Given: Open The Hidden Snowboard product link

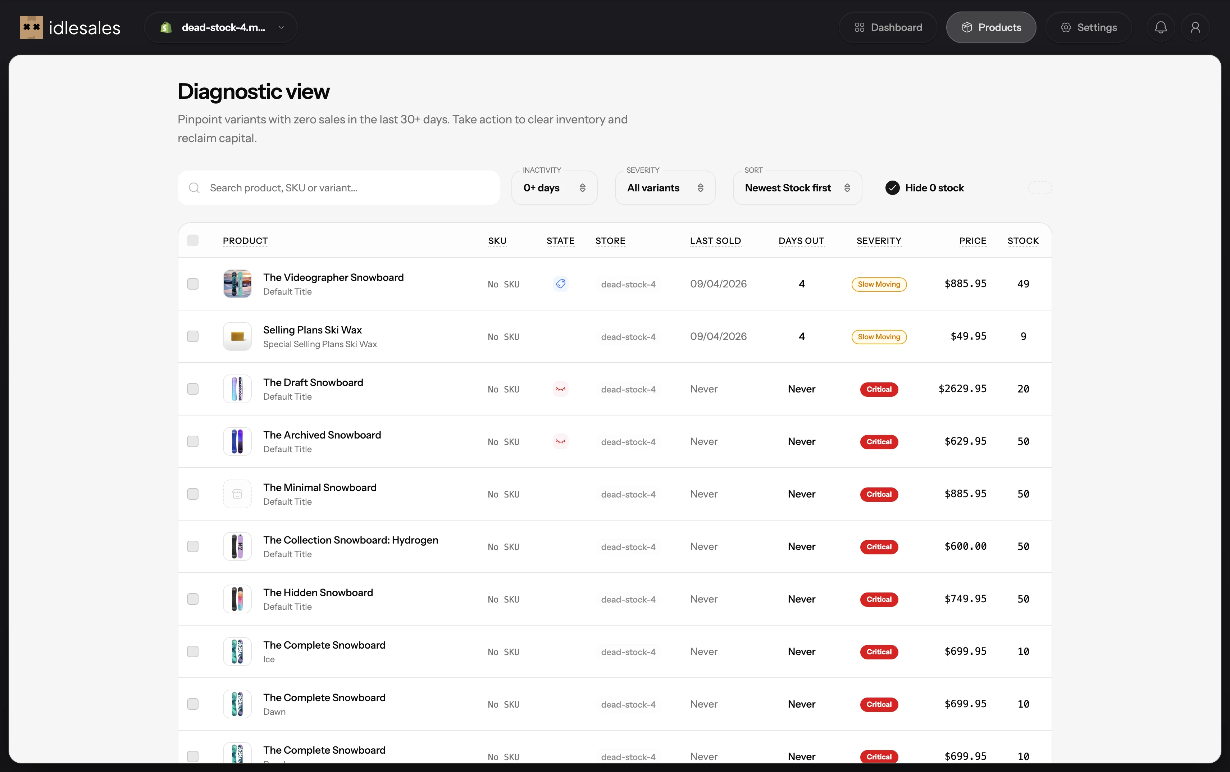Looking at the screenshot, I should (x=318, y=592).
